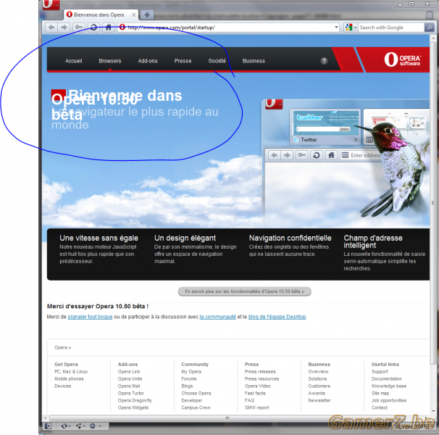Open 'Opera Turbo' footer link
This screenshot has width=439, height=435.
(130, 394)
